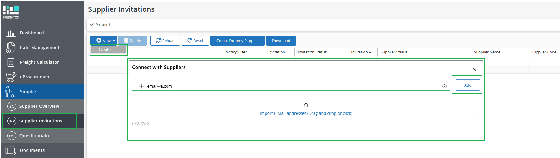Sort by the Inviting User column
Image resolution: width=560 pixels, height=158 pixels.
click(x=243, y=52)
